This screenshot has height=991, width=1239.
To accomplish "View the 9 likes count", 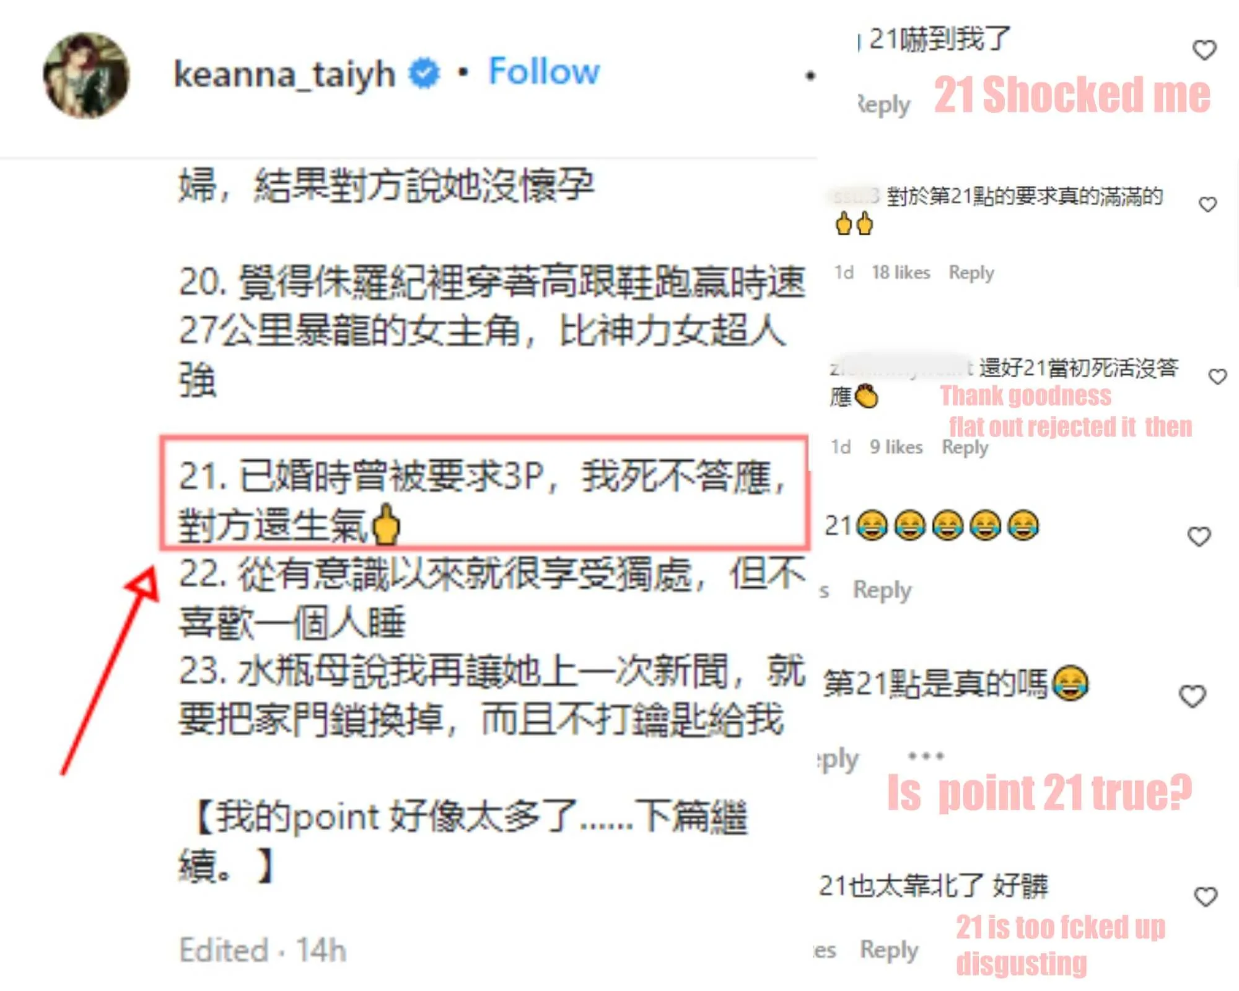I will (x=896, y=447).
